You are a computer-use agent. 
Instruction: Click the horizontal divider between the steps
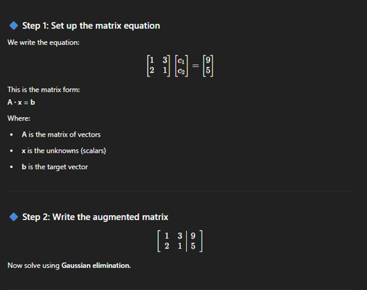tap(180, 191)
